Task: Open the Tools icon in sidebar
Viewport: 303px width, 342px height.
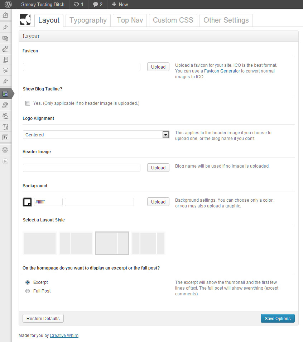Action: click(5, 126)
